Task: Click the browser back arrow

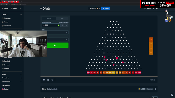Action: pos(2,4)
